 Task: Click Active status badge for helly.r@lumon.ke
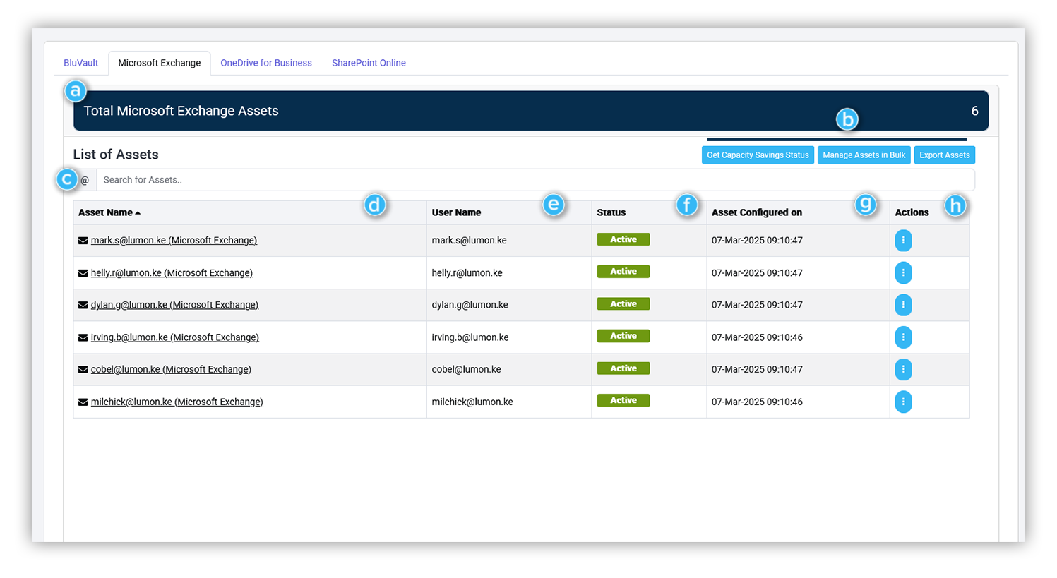click(623, 272)
